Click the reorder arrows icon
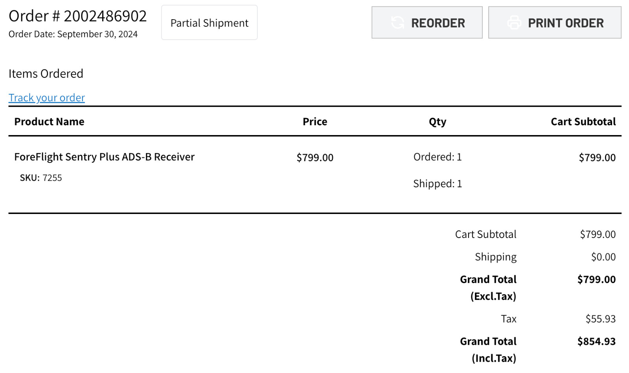 click(x=397, y=23)
